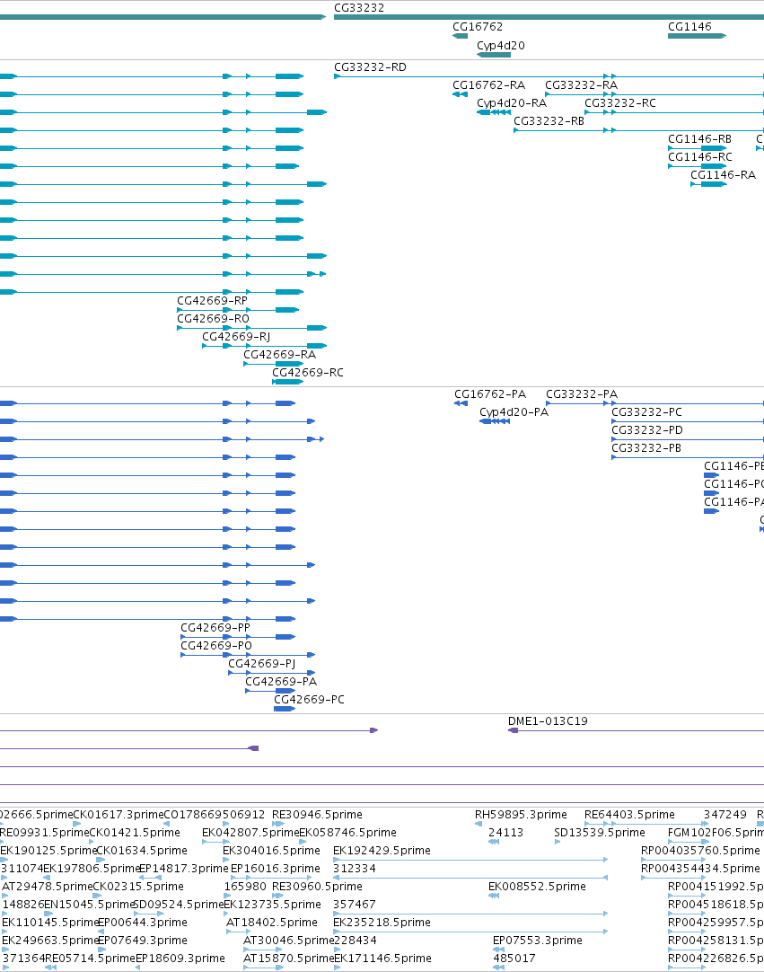
Task: Click the CG16762 gene label
Action: click(477, 27)
